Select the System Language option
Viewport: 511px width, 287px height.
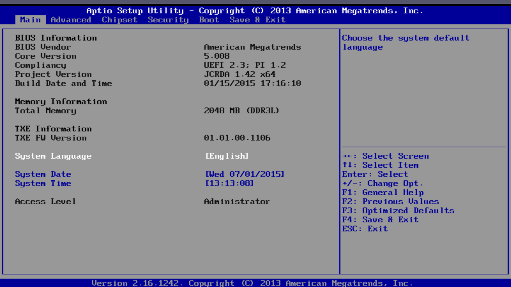point(53,156)
